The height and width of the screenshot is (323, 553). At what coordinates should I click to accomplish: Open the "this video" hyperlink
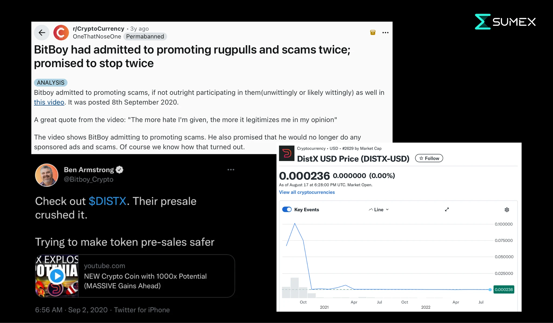(49, 102)
